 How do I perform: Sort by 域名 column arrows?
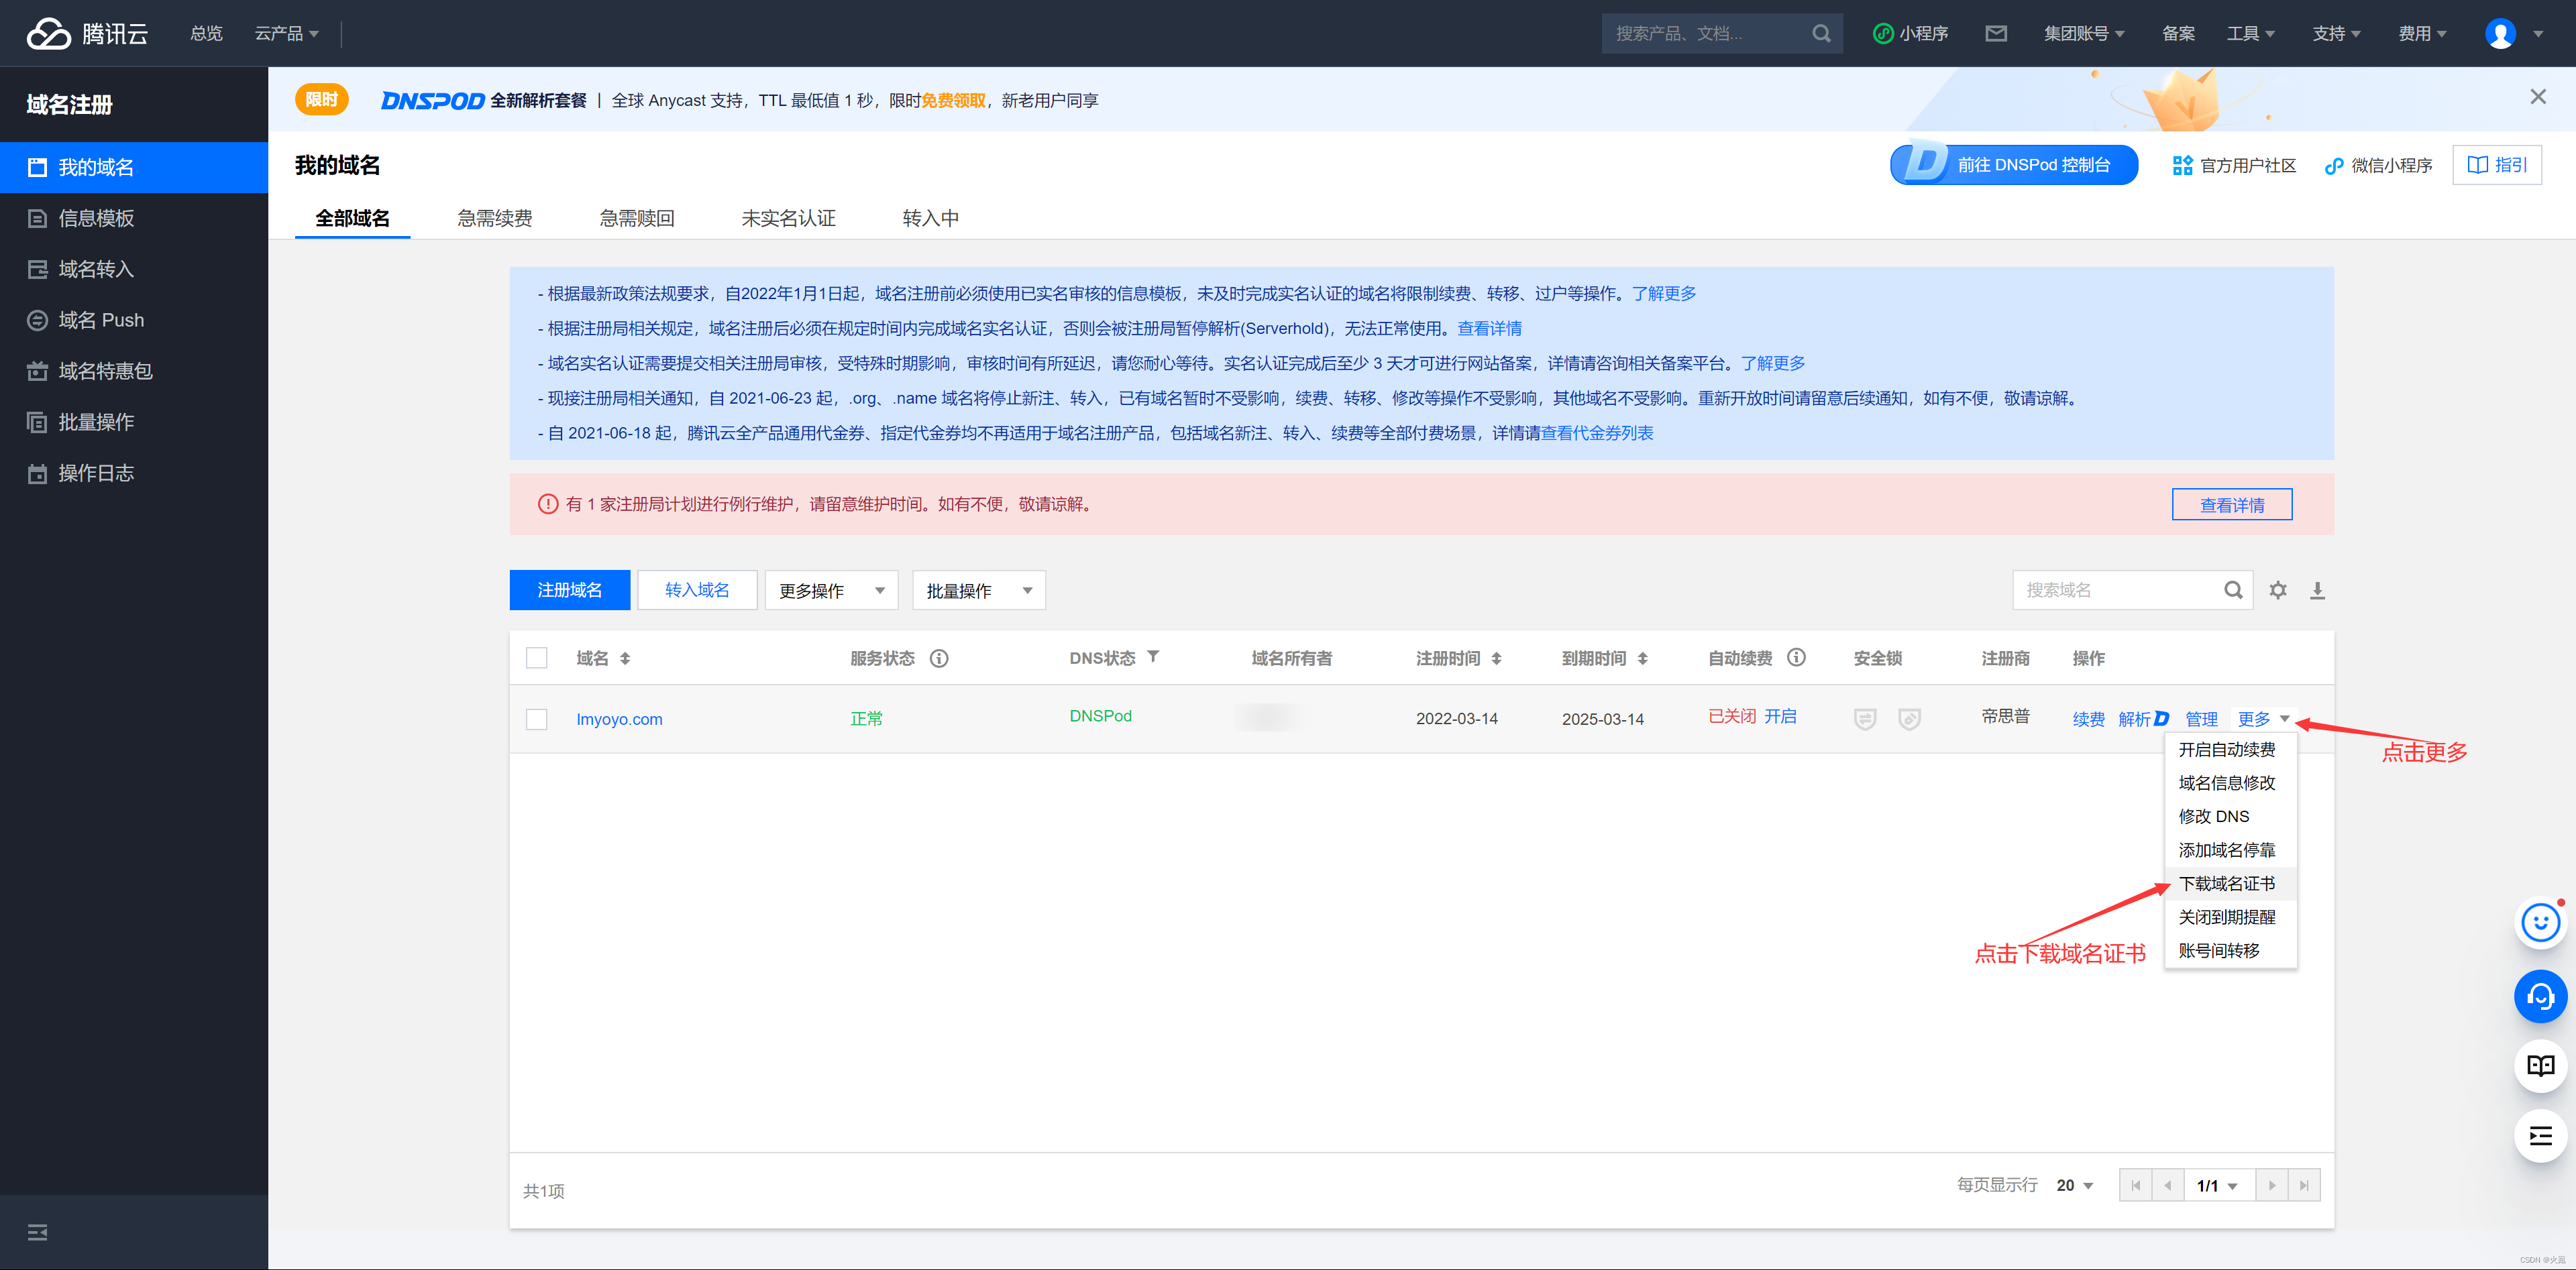625,658
